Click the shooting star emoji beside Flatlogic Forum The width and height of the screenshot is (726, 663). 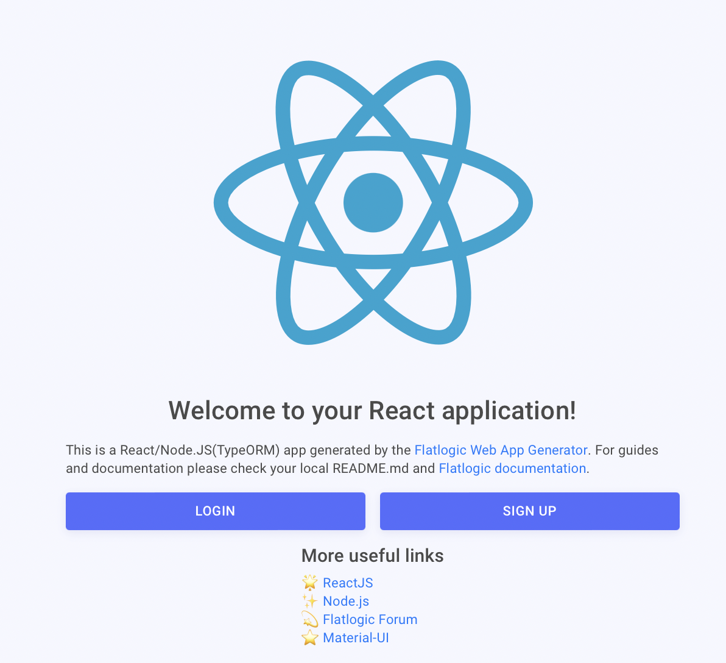310,620
